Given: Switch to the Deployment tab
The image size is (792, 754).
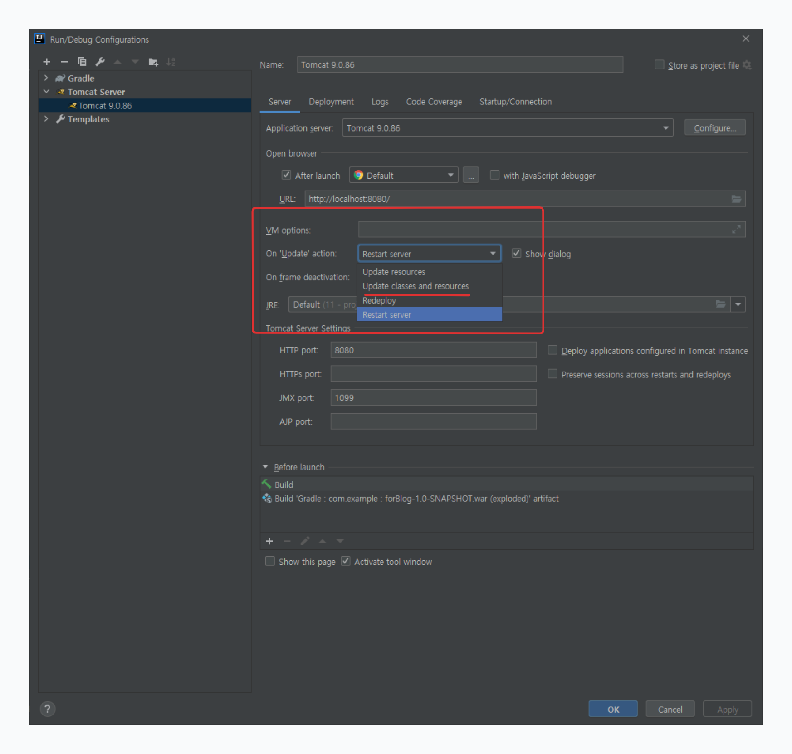Looking at the screenshot, I should coord(331,102).
